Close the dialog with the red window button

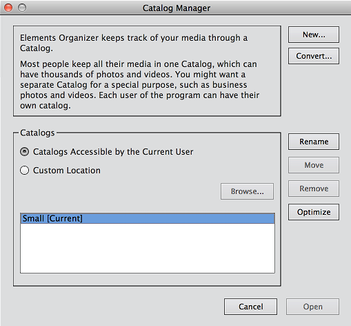pos(8,8)
